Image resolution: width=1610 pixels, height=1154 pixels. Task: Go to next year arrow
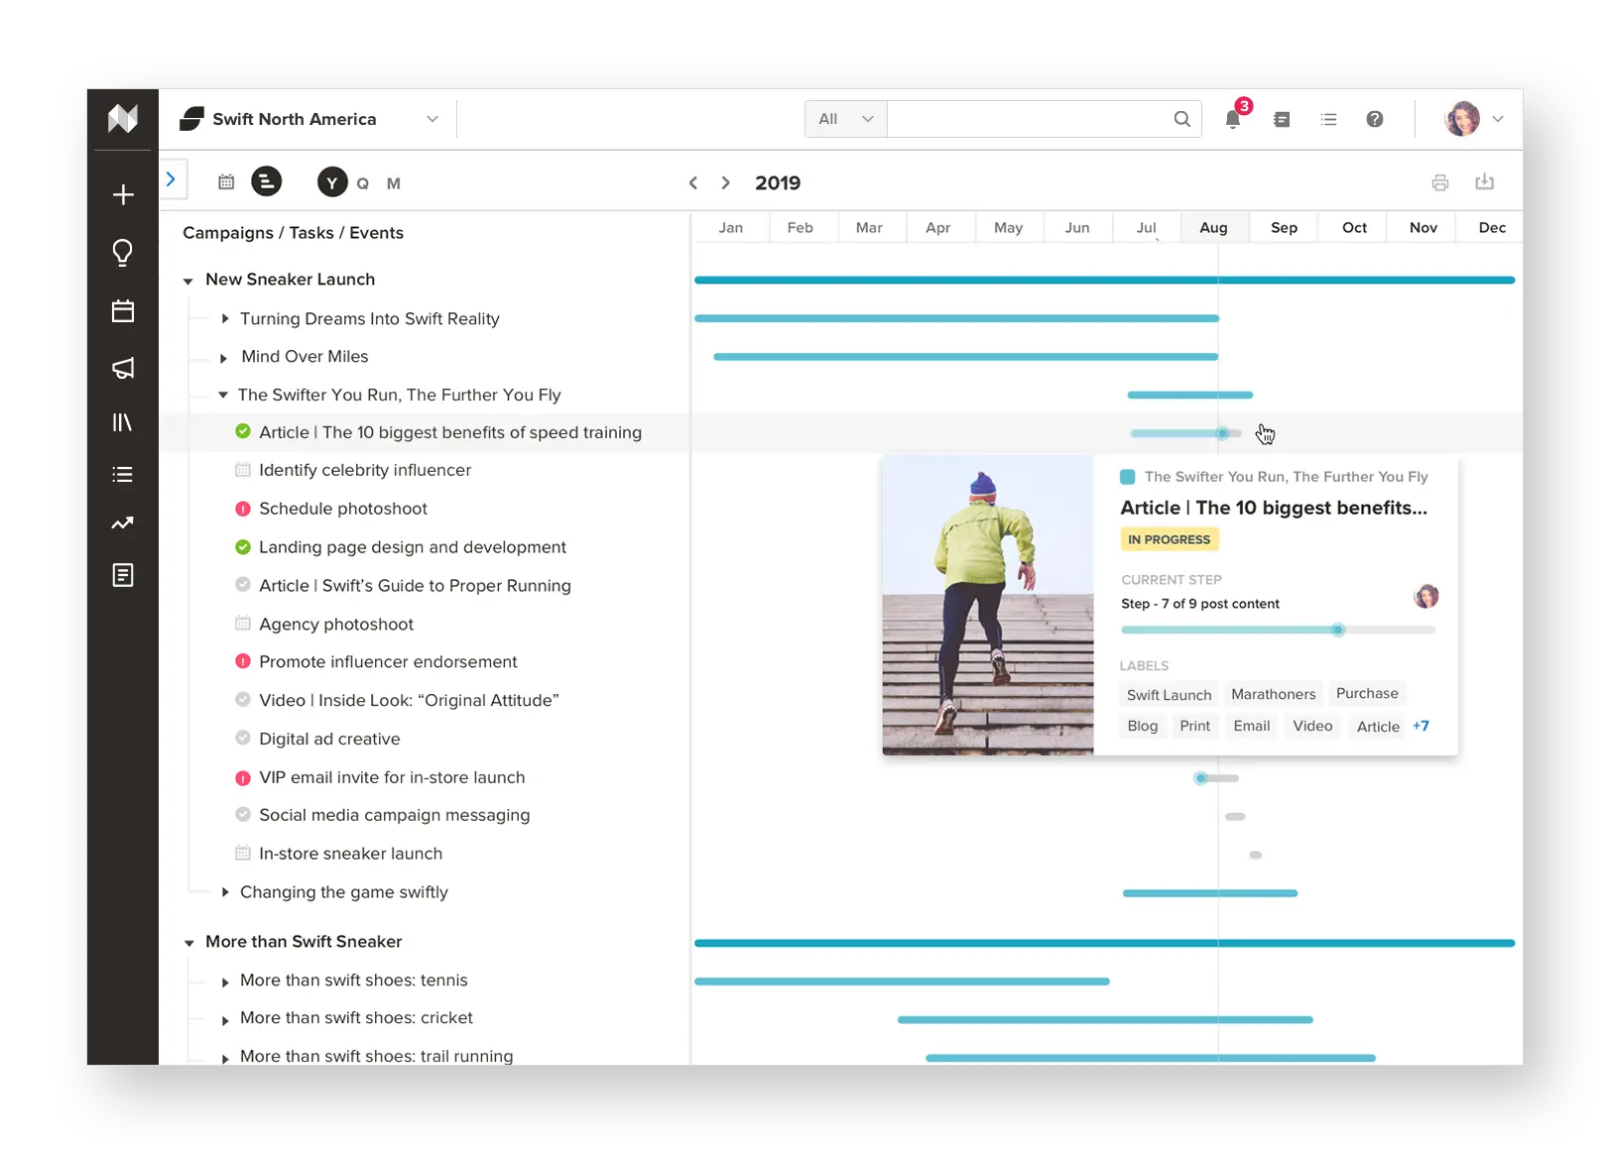coord(725,183)
